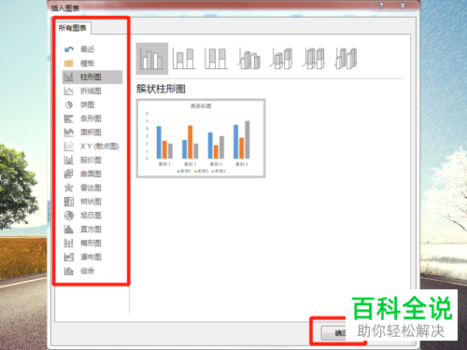
Task: Select the 曲面图 surface chart category
Action: (92, 174)
